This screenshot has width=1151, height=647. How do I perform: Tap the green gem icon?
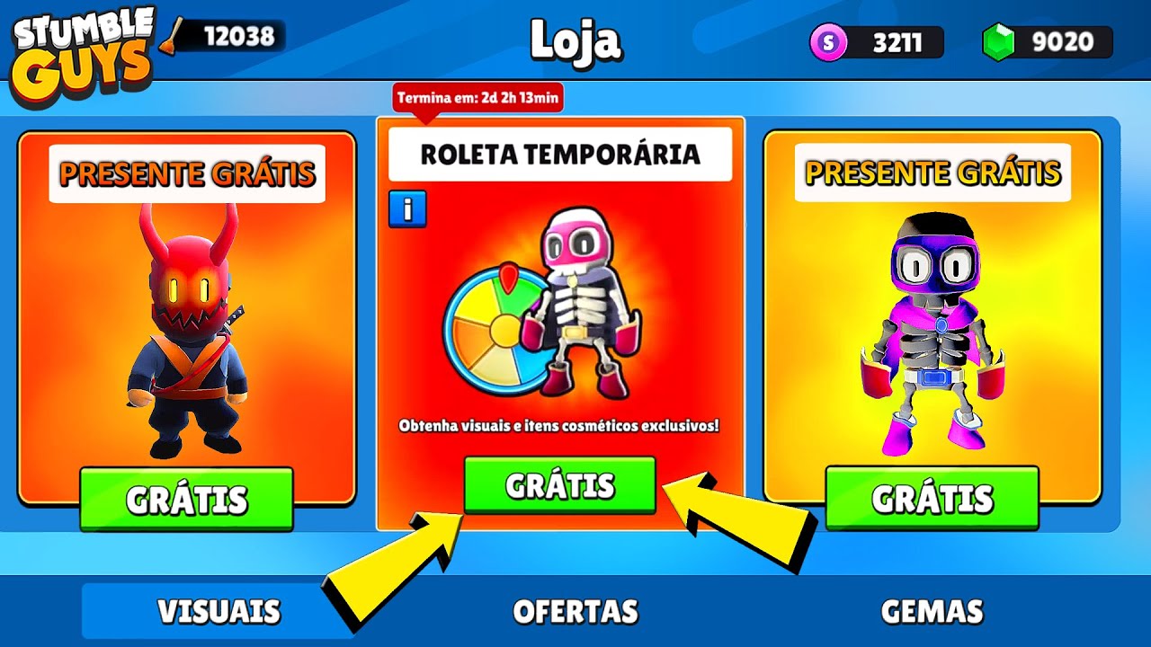click(998, 42)
